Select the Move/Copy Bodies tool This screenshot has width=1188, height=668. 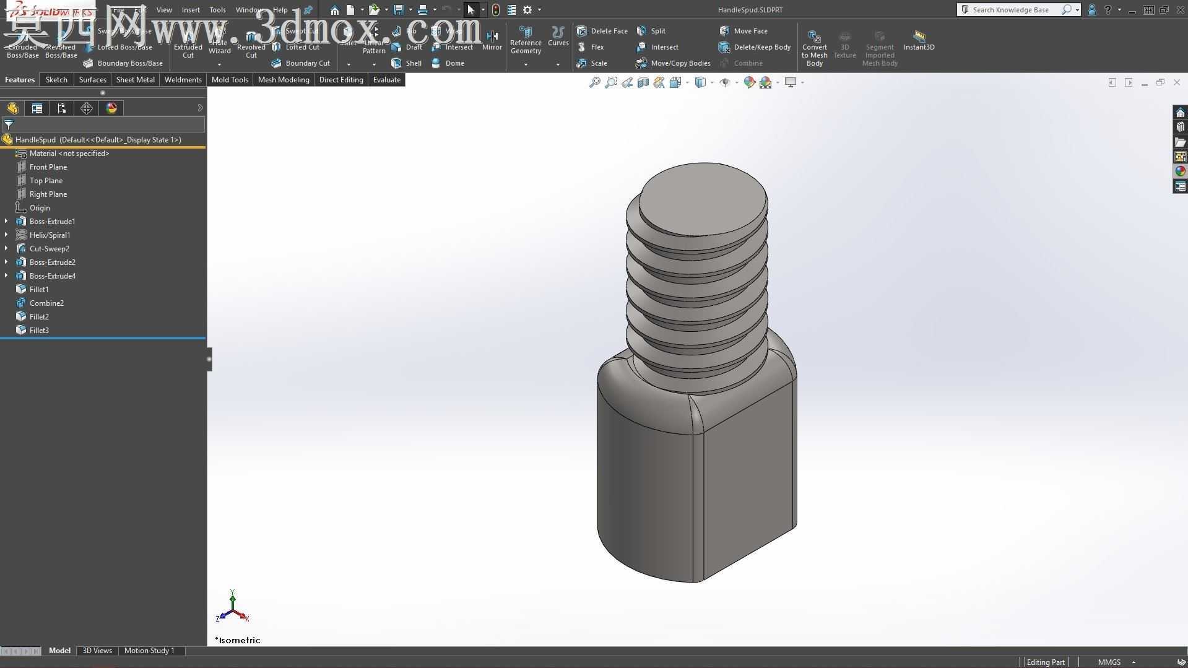click(673, 63)
